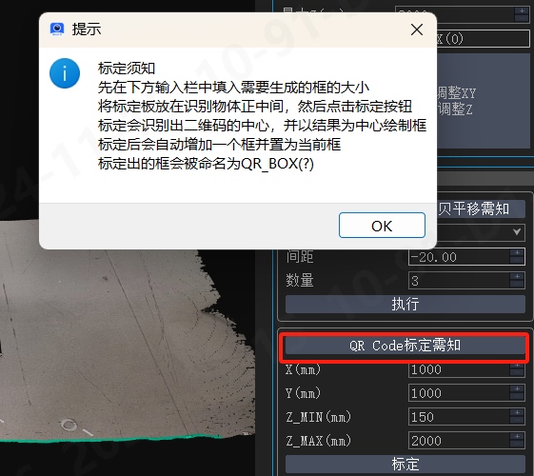Open the QR Code标定需知 notice
The width and height of the screenshot is (534, 476).
click(x=405, y=346)
